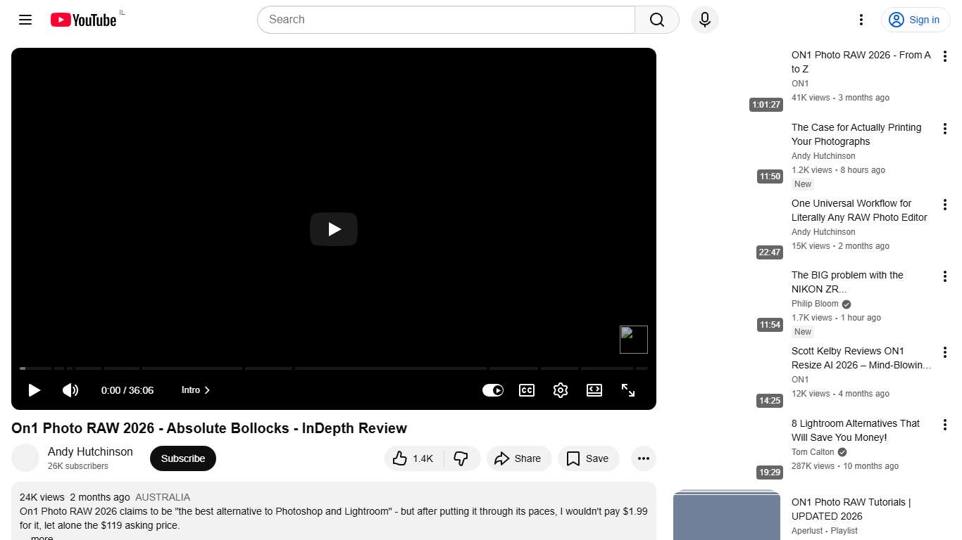
Task: Open settings menu next to Sign in
Action: 861,20
